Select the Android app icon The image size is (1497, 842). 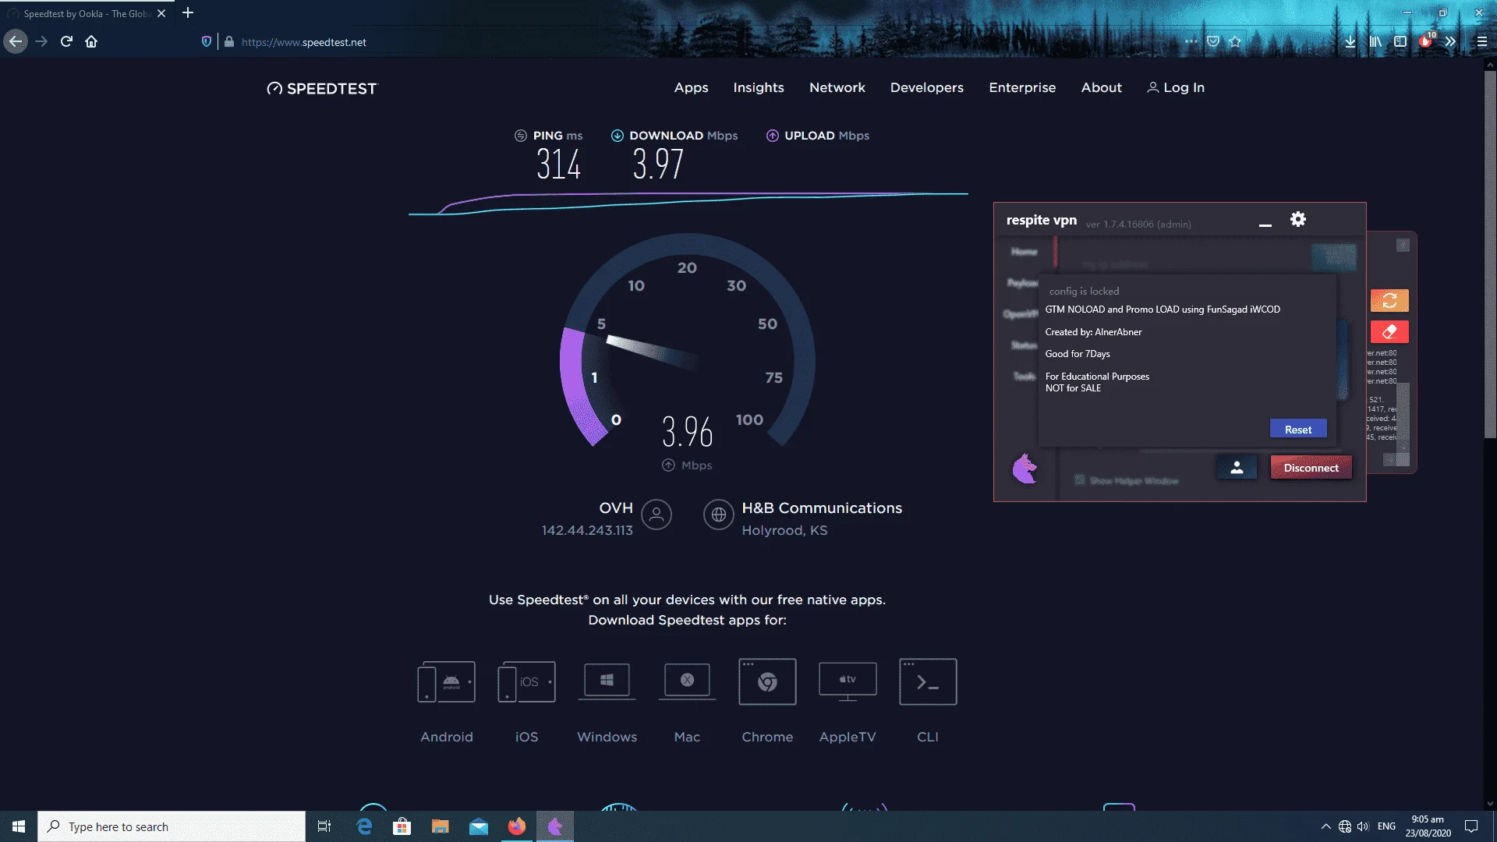coord(446,682)
